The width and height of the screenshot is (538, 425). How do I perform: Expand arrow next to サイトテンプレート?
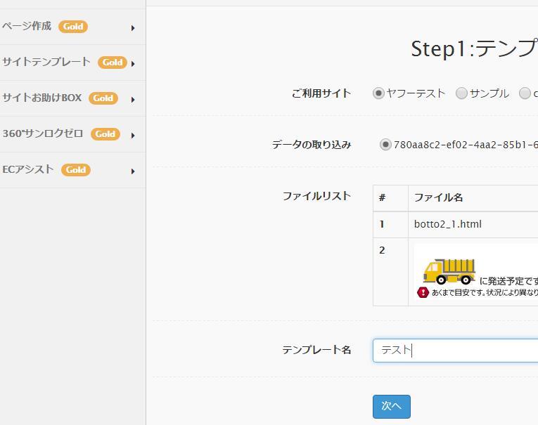(133, 63)
